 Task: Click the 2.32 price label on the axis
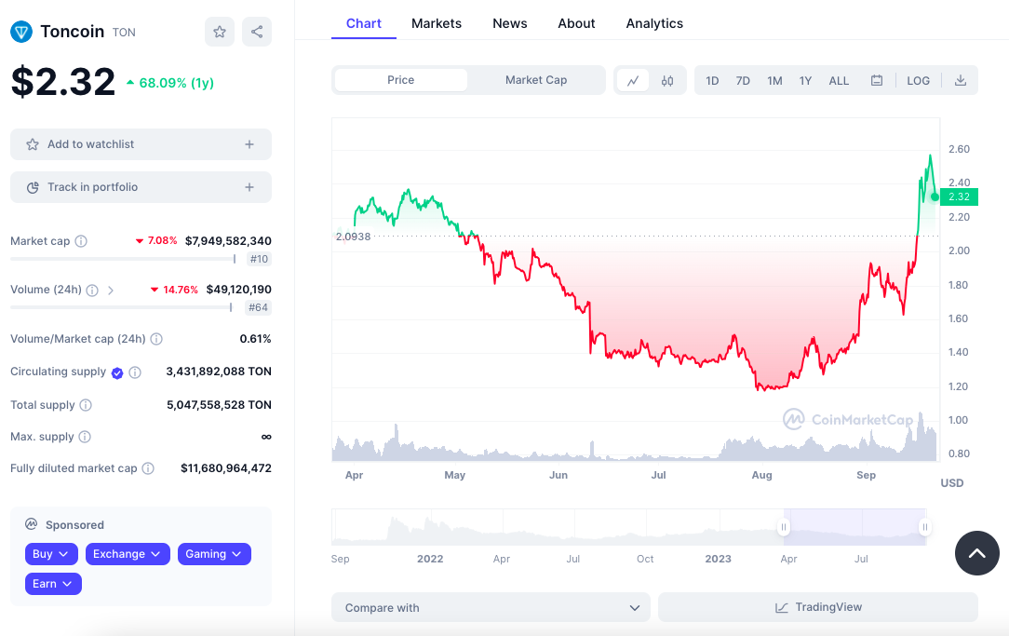pyautogui.click(x=959, y=197)
